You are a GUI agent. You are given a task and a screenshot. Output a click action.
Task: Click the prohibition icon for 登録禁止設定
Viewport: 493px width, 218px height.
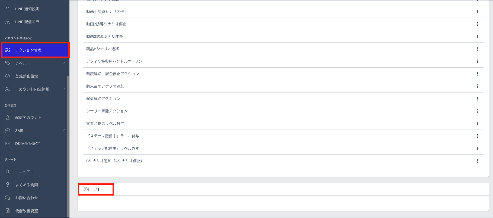tap(8, 76)
